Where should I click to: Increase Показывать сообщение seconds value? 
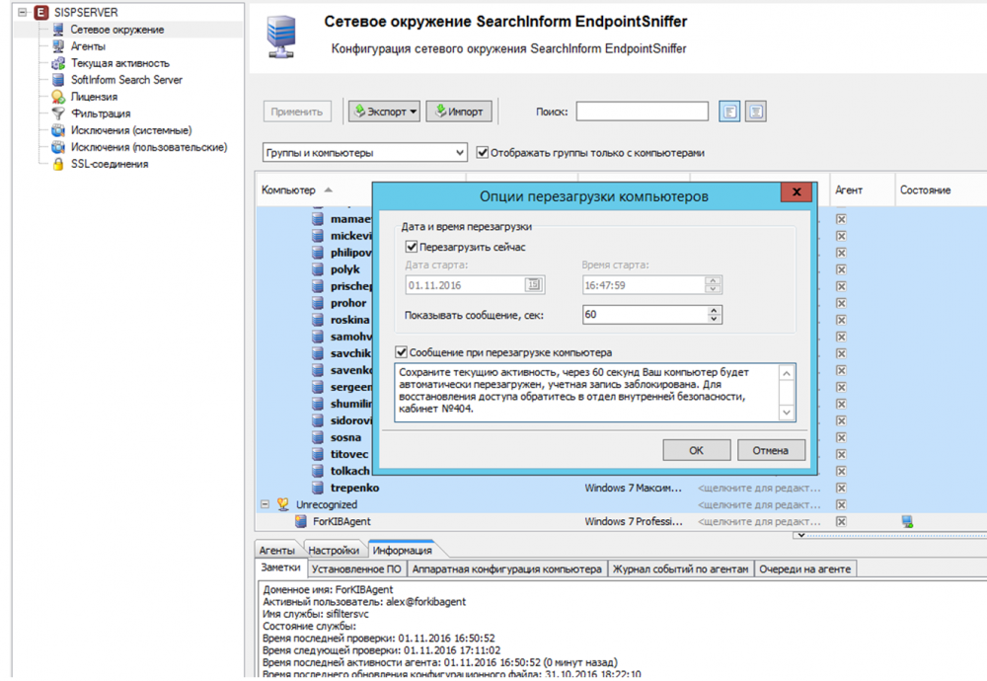pyautogui.click(x=714, y=310)
